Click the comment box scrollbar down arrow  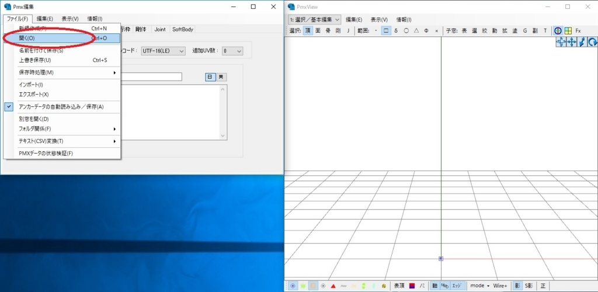[223, 135]
